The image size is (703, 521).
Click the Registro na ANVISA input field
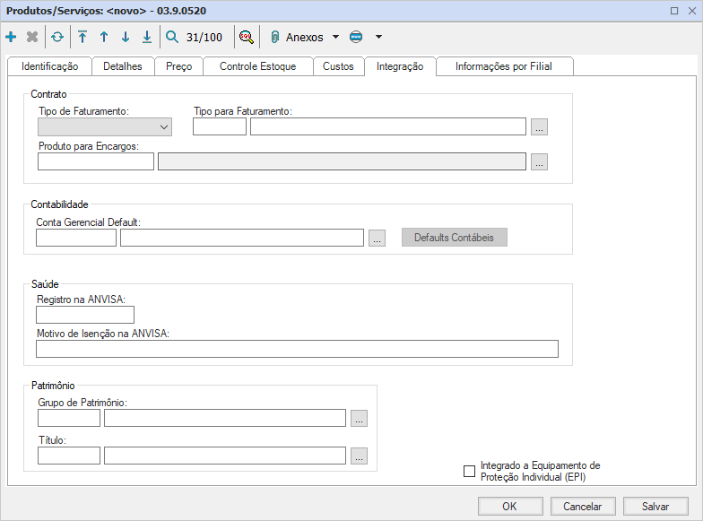[85, 315]
